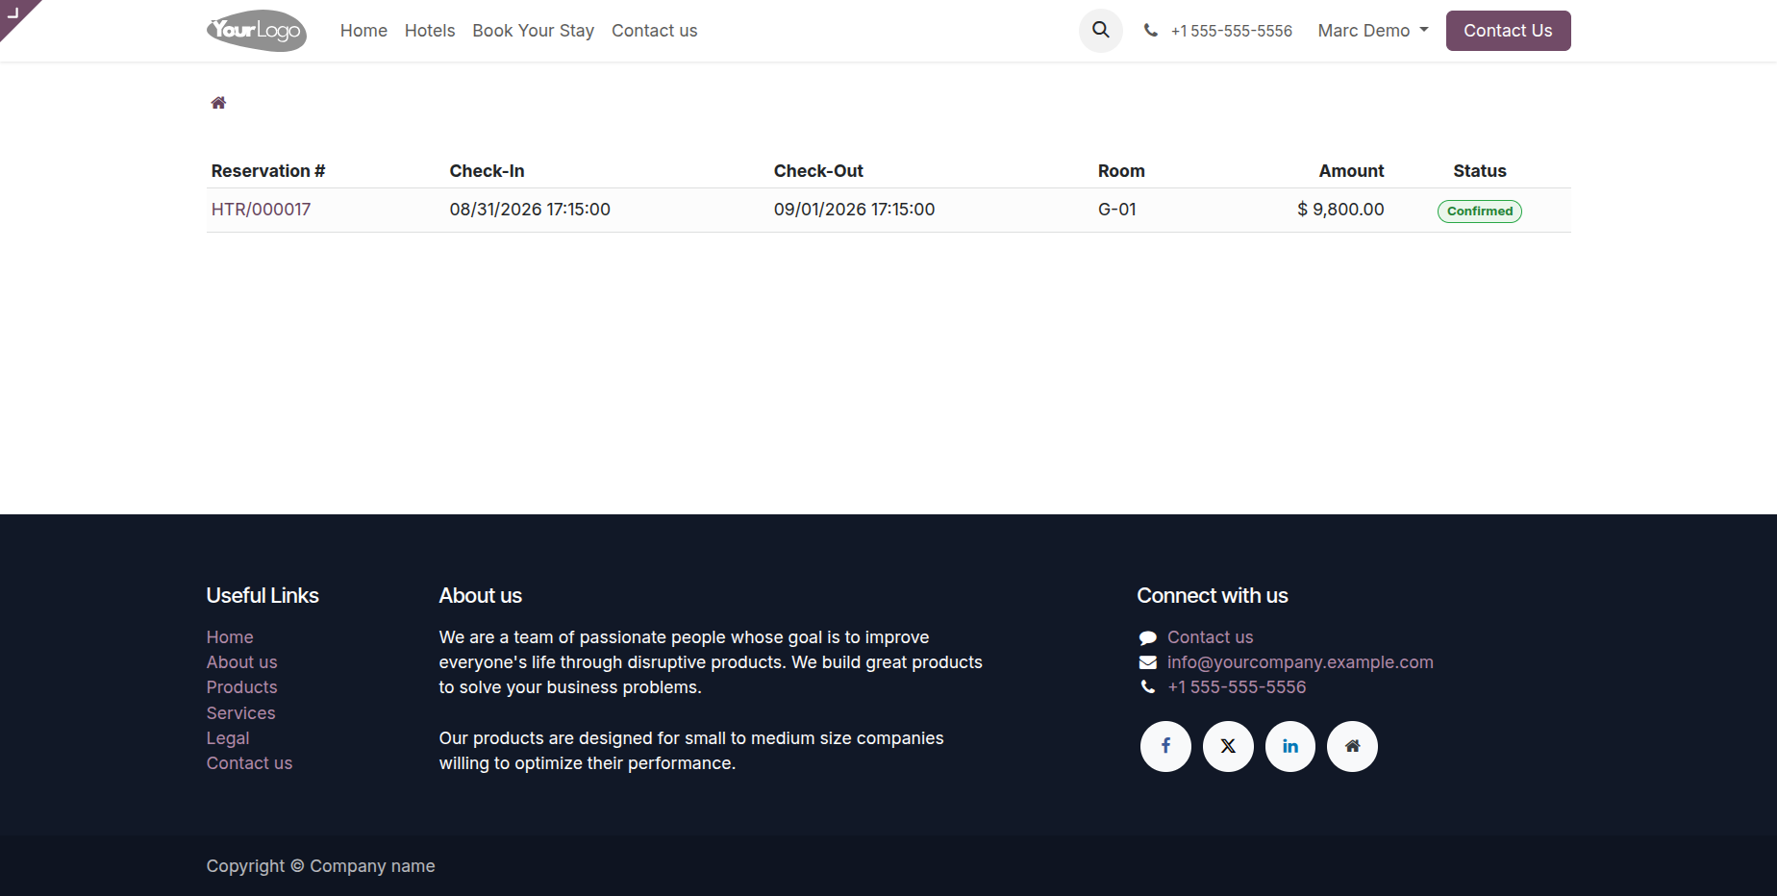Click the Check-Out column header

(818, 171)
